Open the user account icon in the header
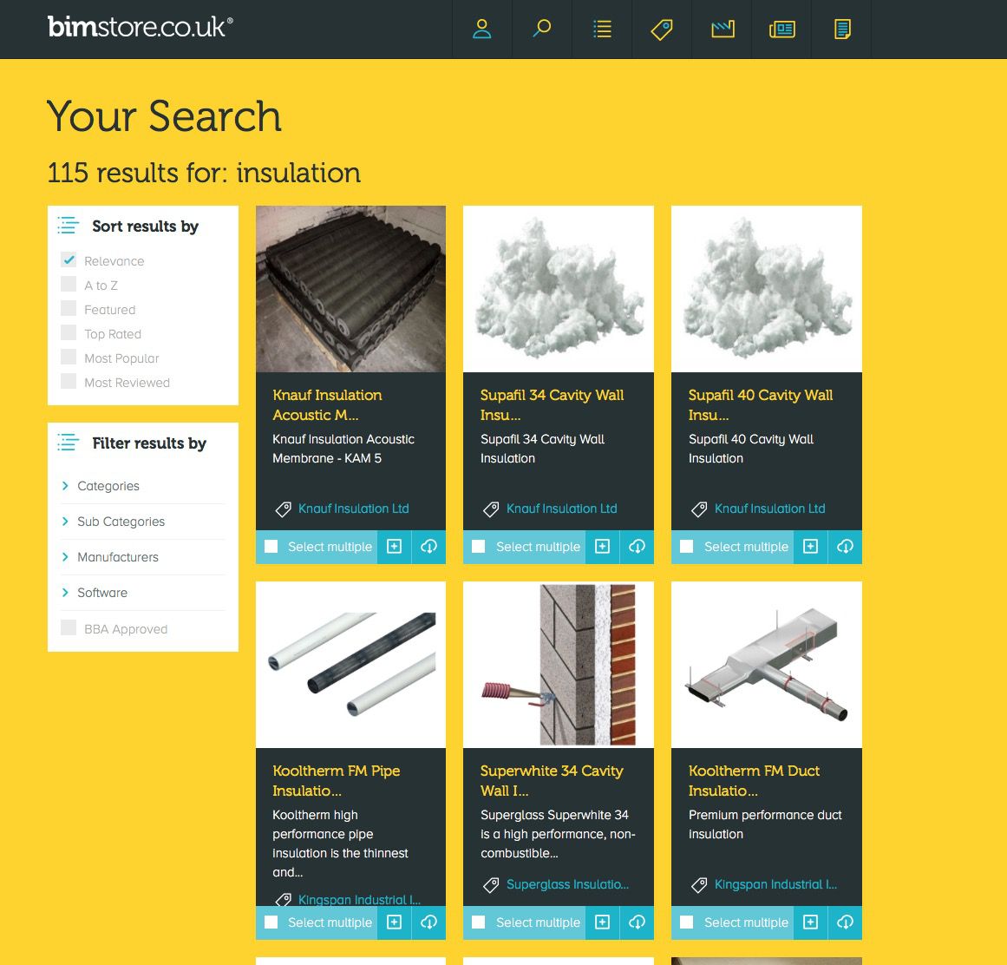 point(481,29)
